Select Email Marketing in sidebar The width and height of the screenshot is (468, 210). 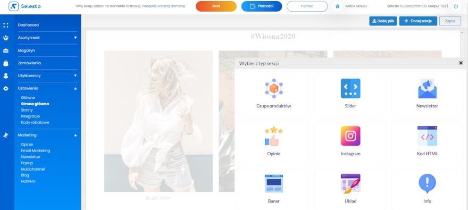pyautogui.click(x=36, y=150)
